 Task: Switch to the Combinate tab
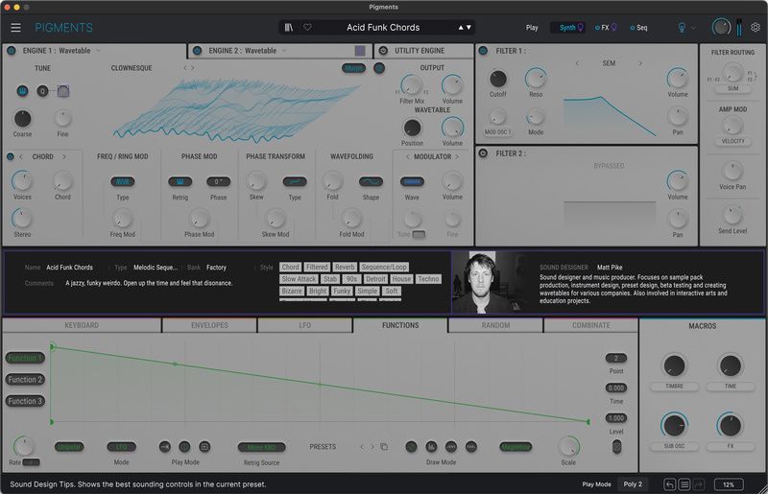click(591, 325)
